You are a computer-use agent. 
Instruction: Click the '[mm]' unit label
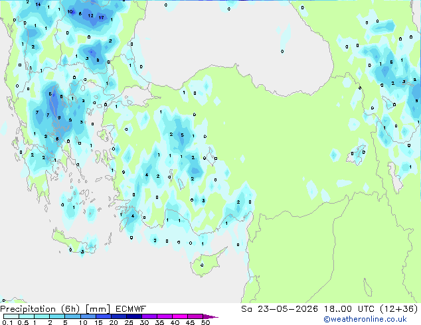point(98,309)
